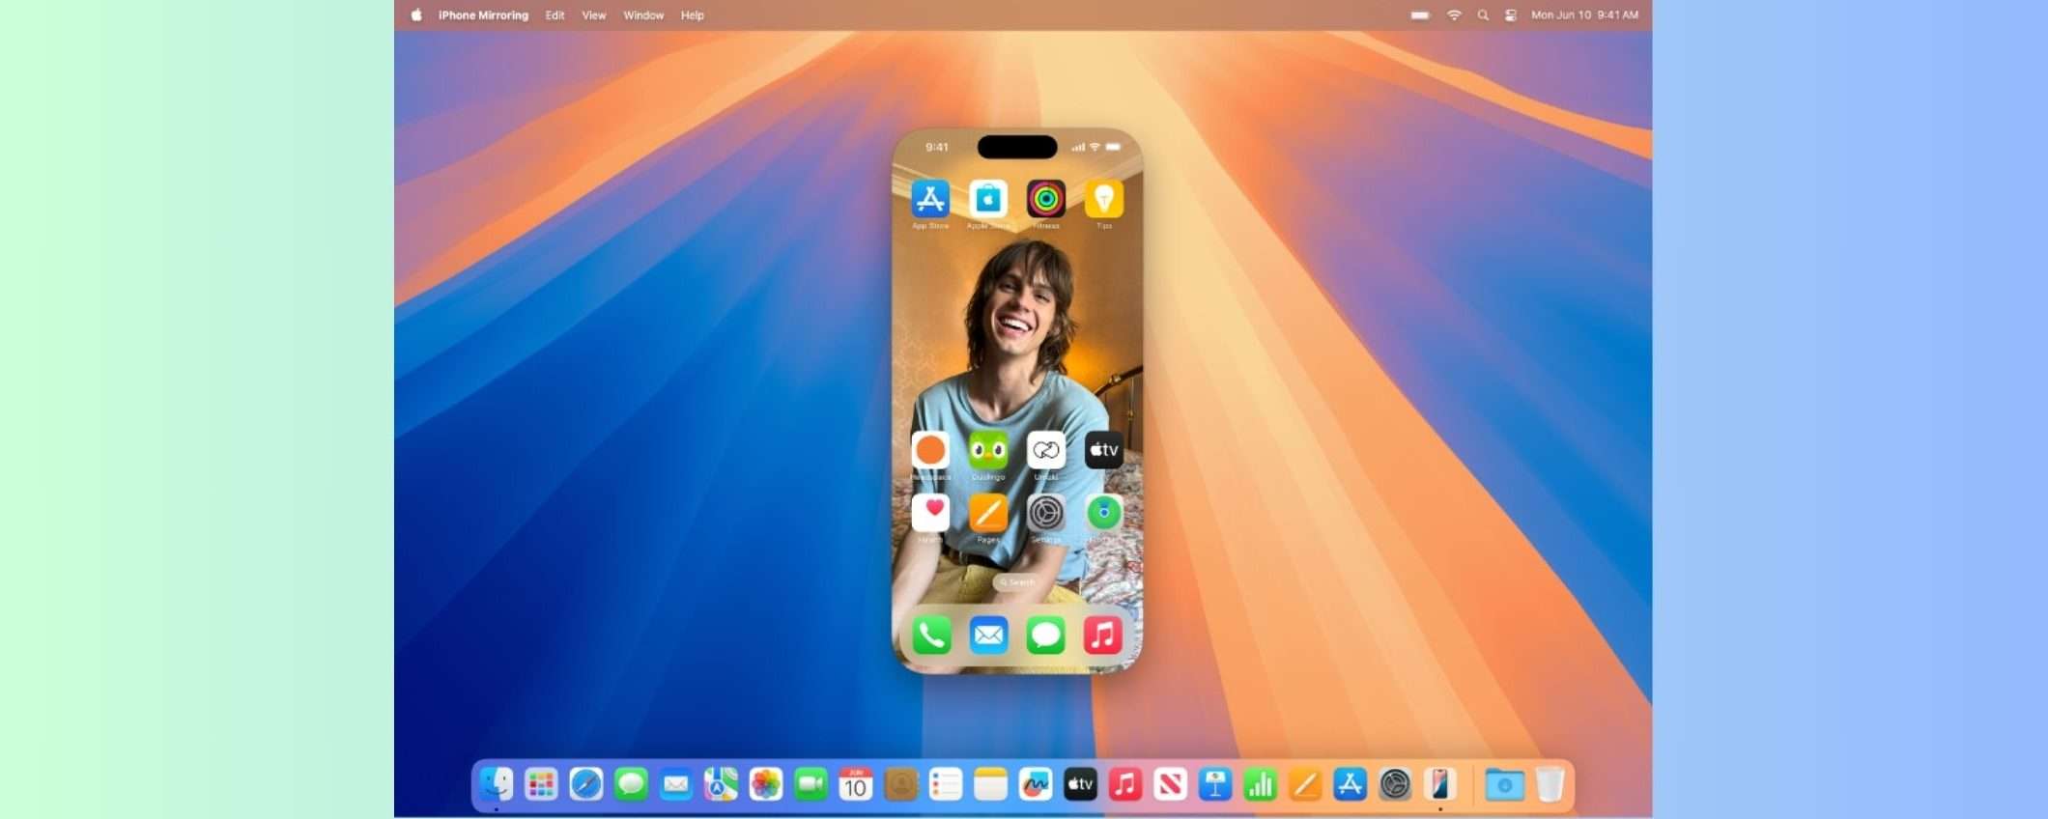Screen dimensions: 2048x819
Task: Open Photos in the Mac Dock
Action: click(x=766, y=784)
